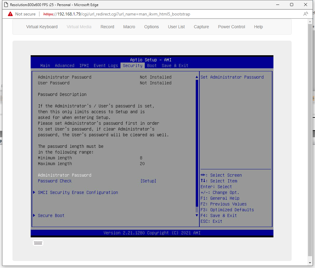
Task: Click the ESC: Exit hint
Action: pyautogui.click(x=211, y=221)
